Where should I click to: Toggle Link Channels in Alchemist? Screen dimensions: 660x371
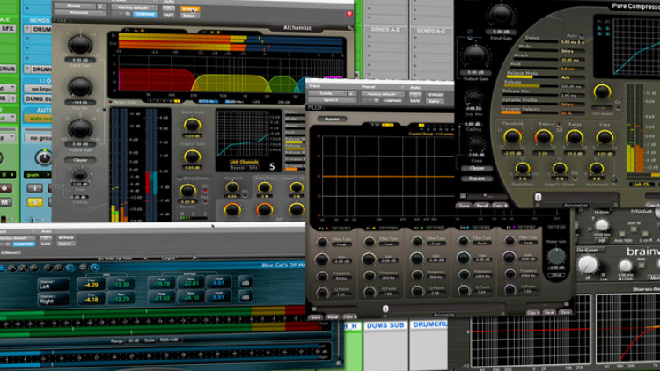(x=244, y=162)
